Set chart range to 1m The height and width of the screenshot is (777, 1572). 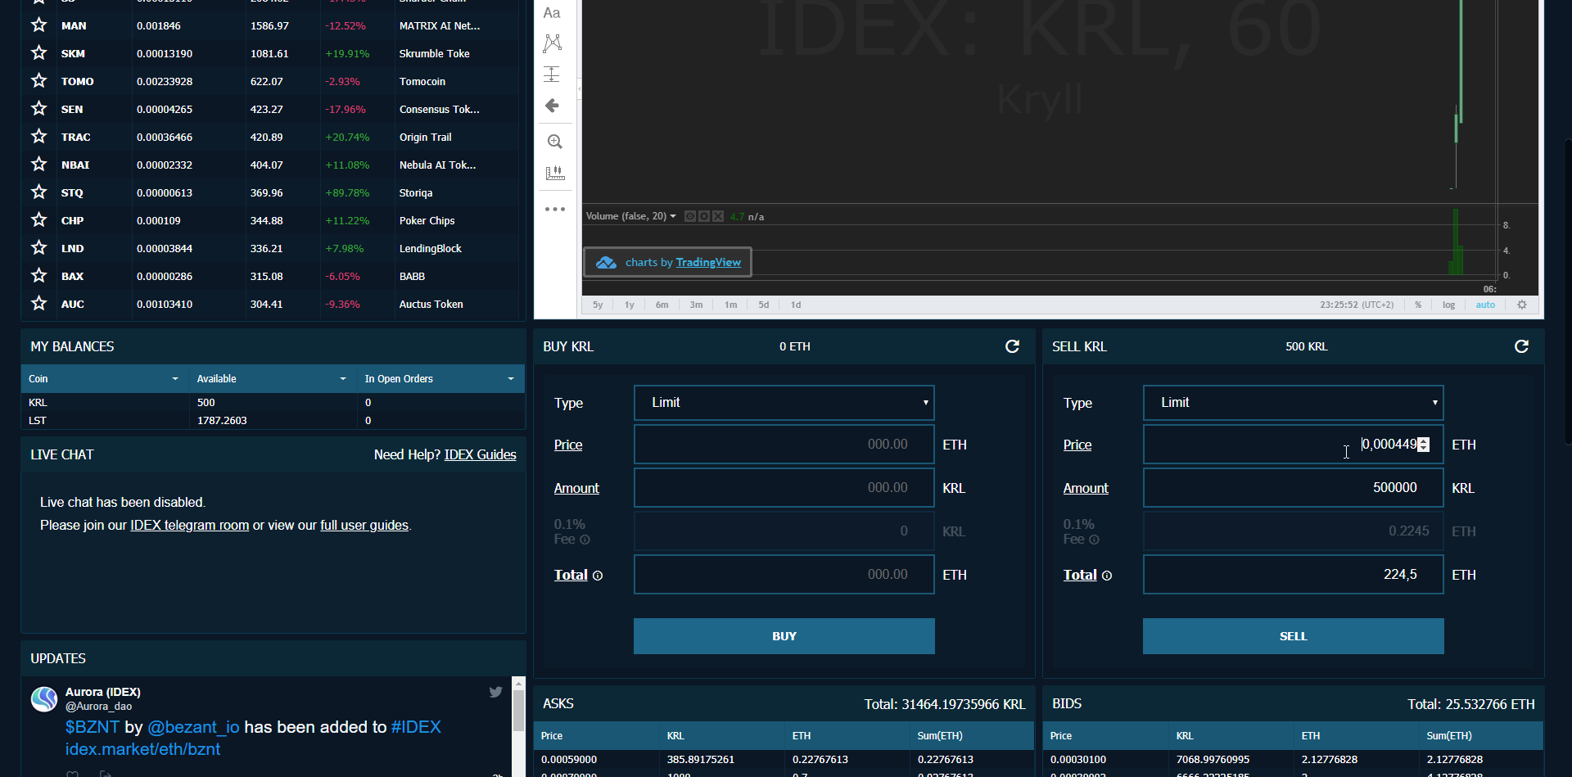click(x=730, y=305)
